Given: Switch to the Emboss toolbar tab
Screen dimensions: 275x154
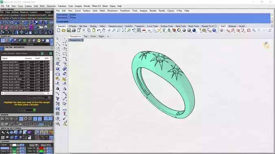Looking at the screenshot, I should (x=232, y=26).
